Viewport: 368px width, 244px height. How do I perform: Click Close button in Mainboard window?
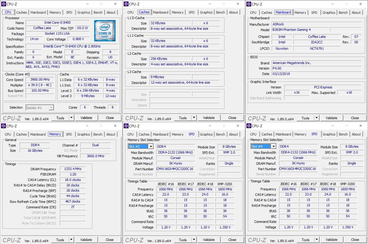point(355,118)
